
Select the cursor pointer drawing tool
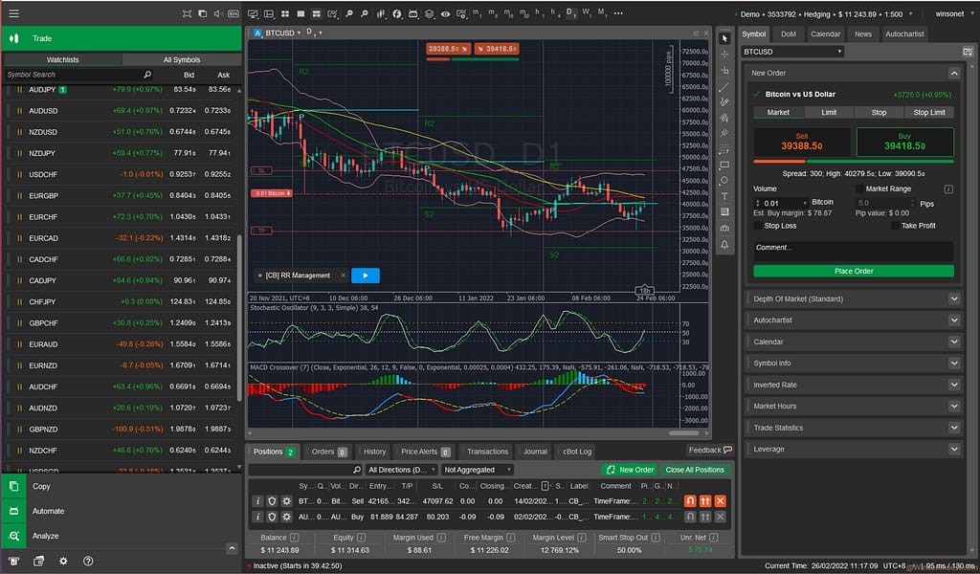(724, 38)
